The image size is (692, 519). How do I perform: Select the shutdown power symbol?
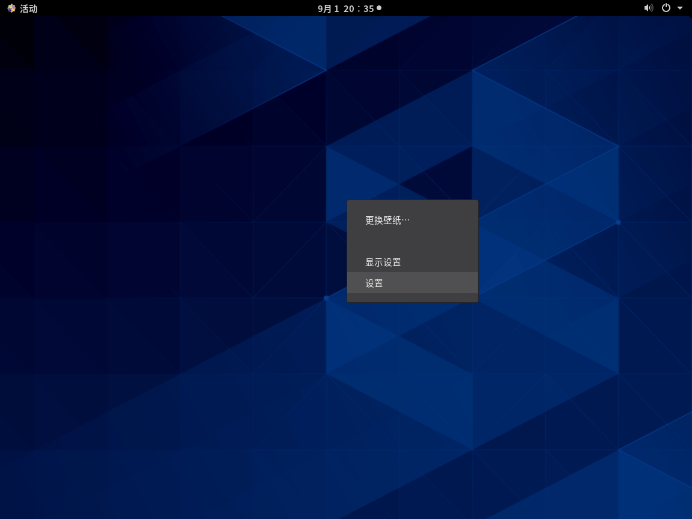point(667,8)
